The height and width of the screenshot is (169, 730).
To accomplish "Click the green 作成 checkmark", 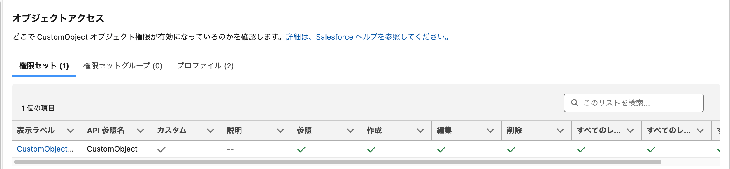I will point(371,149).
